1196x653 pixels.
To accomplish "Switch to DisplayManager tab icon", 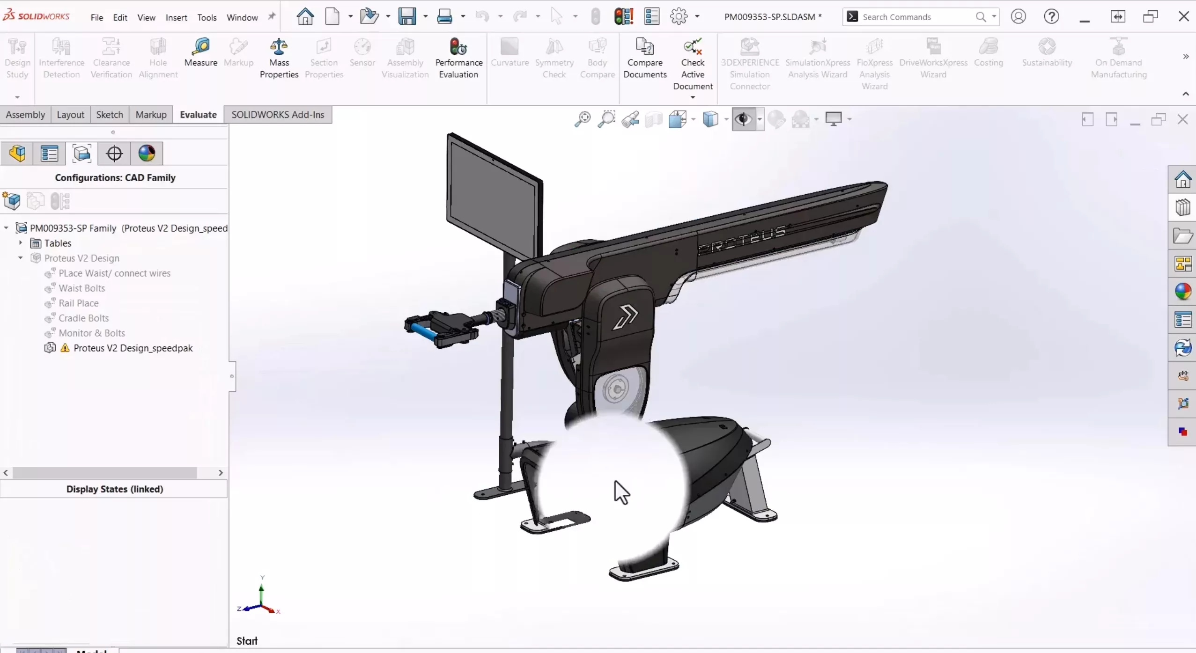I will 147,154.
